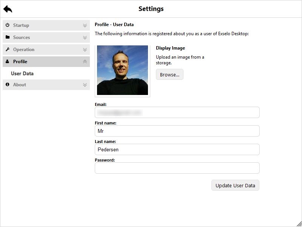
Task: Click Update User Data button
Action: [235, 185]
